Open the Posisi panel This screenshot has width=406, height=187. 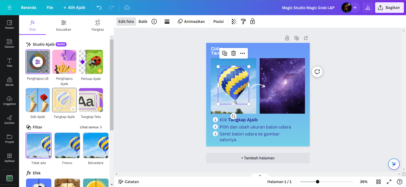[219, 21]
